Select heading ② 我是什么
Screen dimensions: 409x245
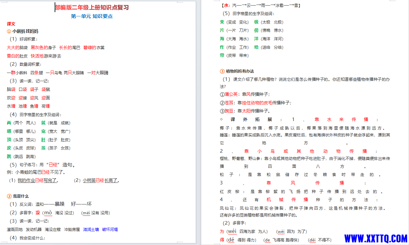[18, 196]
